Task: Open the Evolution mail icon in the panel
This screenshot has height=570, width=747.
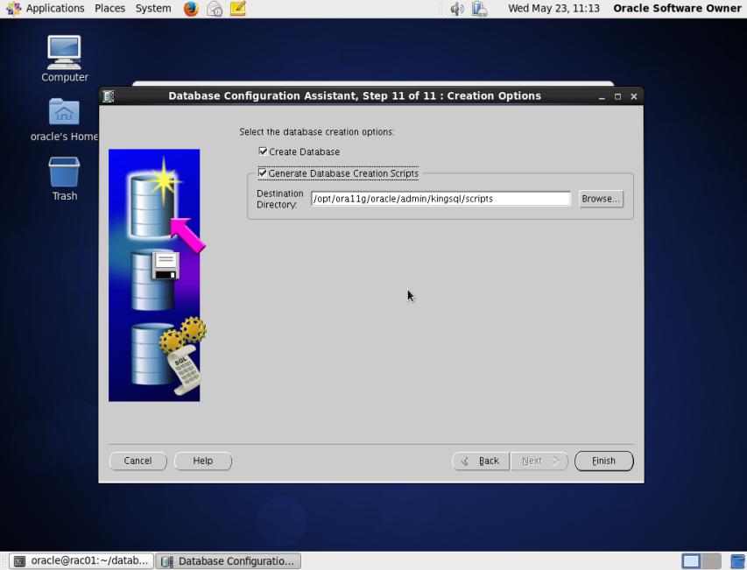Action: click(214, 9)
